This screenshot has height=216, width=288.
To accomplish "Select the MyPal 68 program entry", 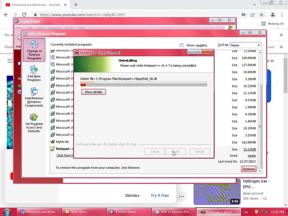I will tap(62, 142).
